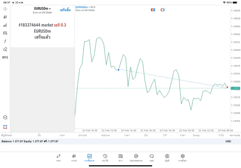The height and width of the screenshot is (168, 241).
Task: Tap the round chart icon in left sidebar
Action: click(x=5, y=117)
